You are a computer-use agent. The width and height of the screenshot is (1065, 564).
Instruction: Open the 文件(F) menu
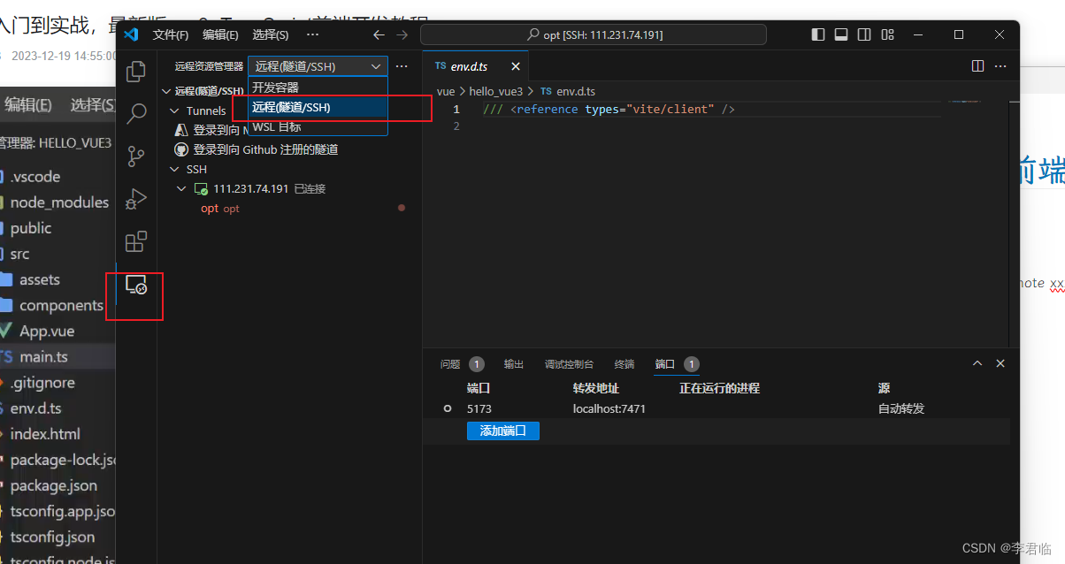(x=171, y=34)
